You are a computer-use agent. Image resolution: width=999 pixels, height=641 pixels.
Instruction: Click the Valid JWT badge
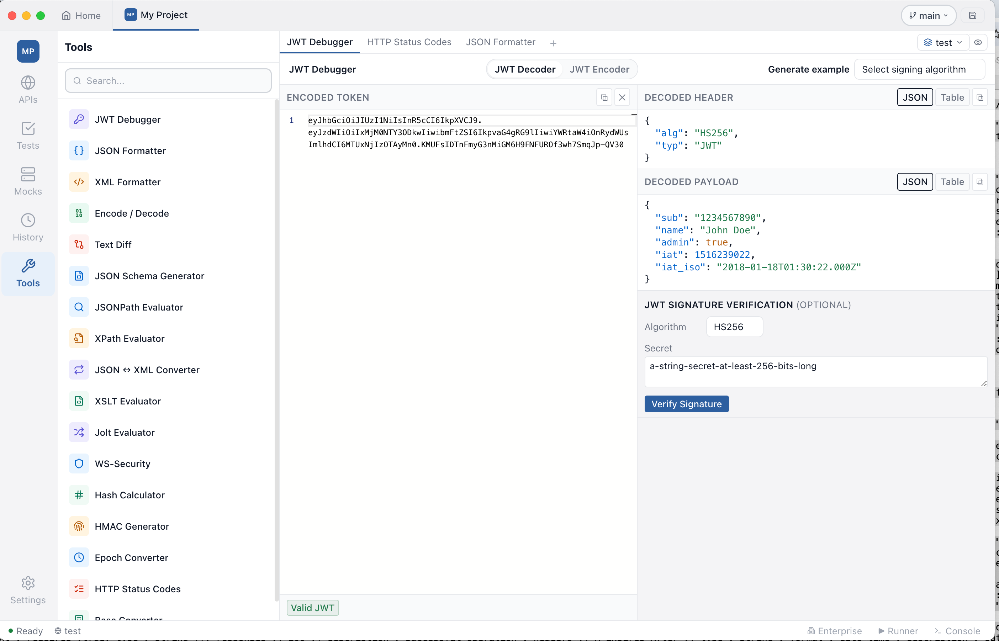[313, 608]
